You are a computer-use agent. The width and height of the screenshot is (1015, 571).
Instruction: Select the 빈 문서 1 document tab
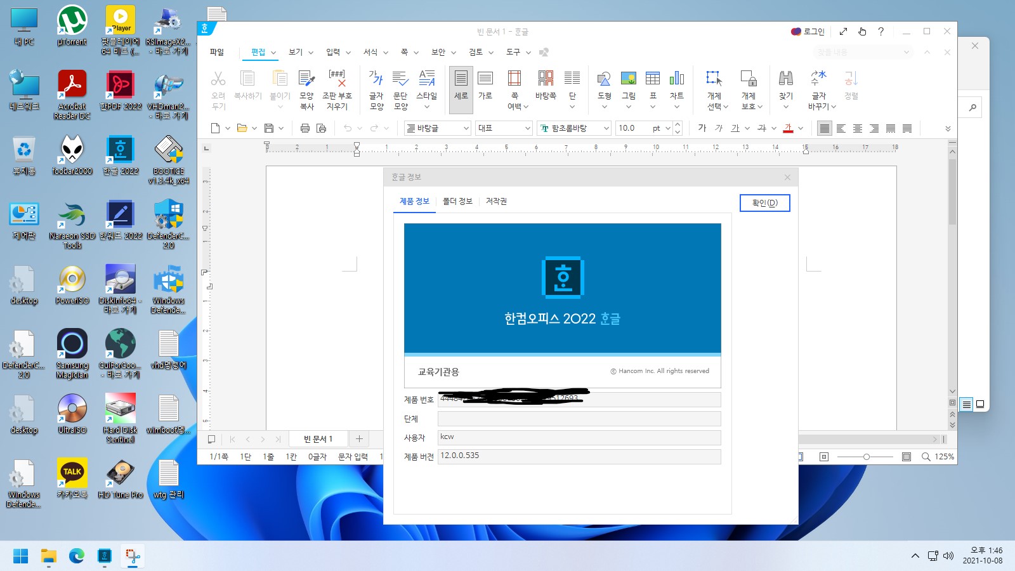coord(318,439)
